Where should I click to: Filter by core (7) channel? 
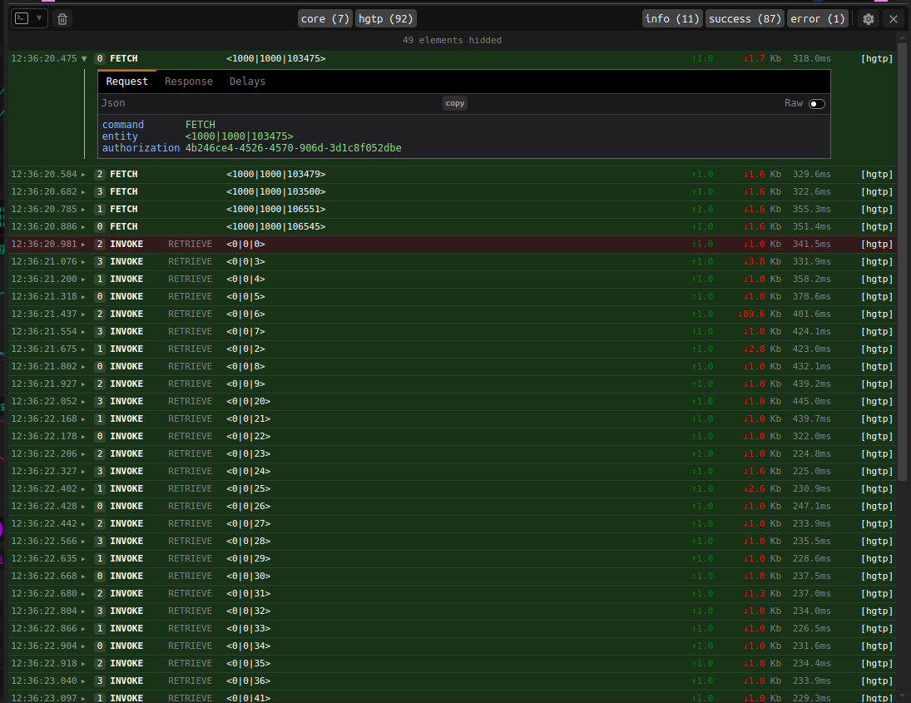tap(324, 18)
